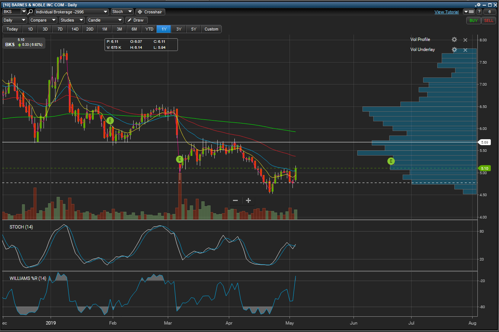Screen dimensions: 499x332
Task: Select the 1M time range
Action: 105,29
